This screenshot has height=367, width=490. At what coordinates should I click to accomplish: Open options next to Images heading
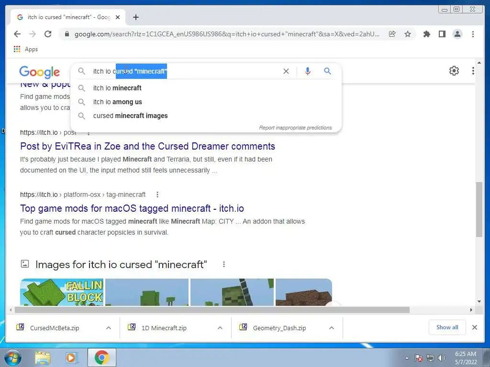224,264
